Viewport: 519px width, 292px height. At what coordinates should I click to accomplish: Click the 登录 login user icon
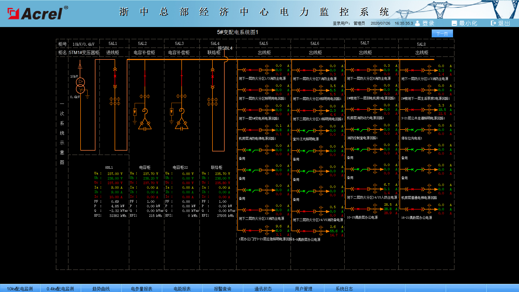417,23
